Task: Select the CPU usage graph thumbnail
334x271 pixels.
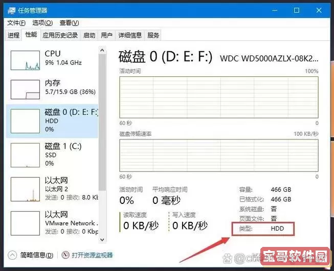Action: click(x=25, y=60)
